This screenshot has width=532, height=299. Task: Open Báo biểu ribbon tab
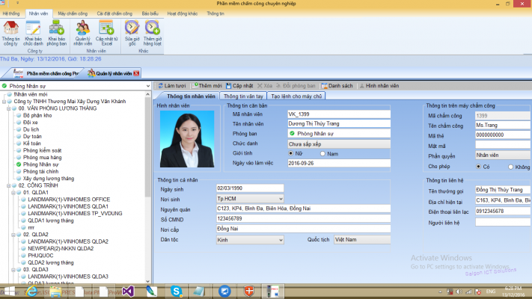click(x=150, y=13)
